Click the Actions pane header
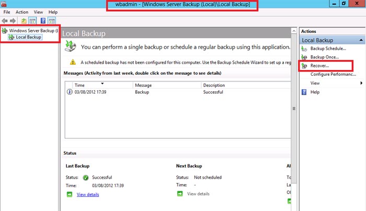The image size is (366, 211). pyautogui.click(x=308, y=31)
